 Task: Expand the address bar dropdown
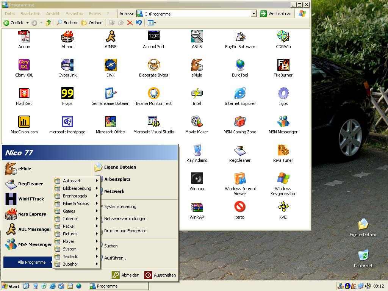point(253,14)
